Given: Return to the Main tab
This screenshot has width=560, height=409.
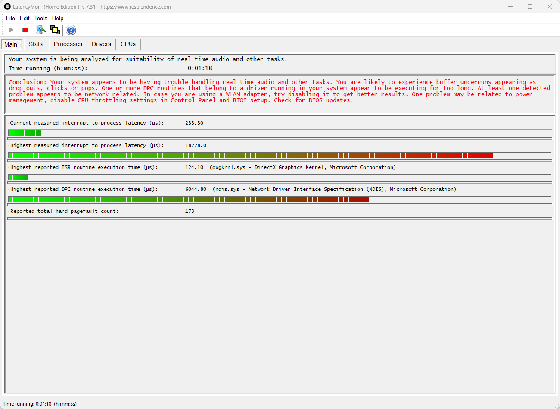Looking at the screenshot, I should tap(11, 44).
